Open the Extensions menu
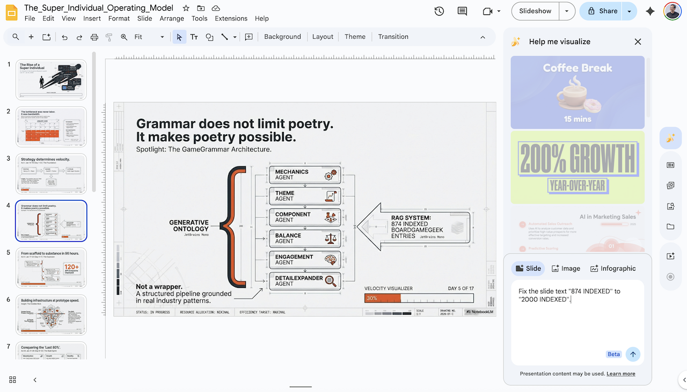Image resolution: width=687 pixels, height=392 pixels. (x=231, y=18)
